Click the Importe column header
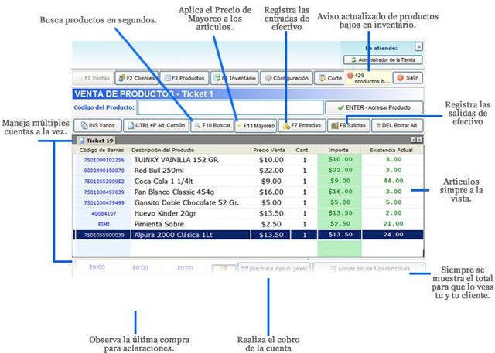Viewport: 495px width, 353px height. point(338,150)
